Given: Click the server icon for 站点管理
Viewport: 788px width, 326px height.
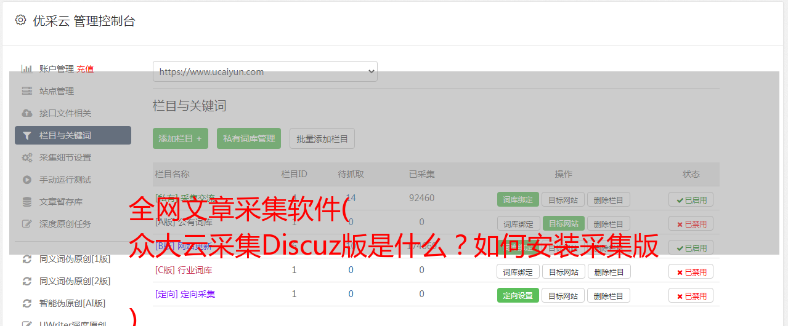Looking at the screenshot, I should [26, 91].
